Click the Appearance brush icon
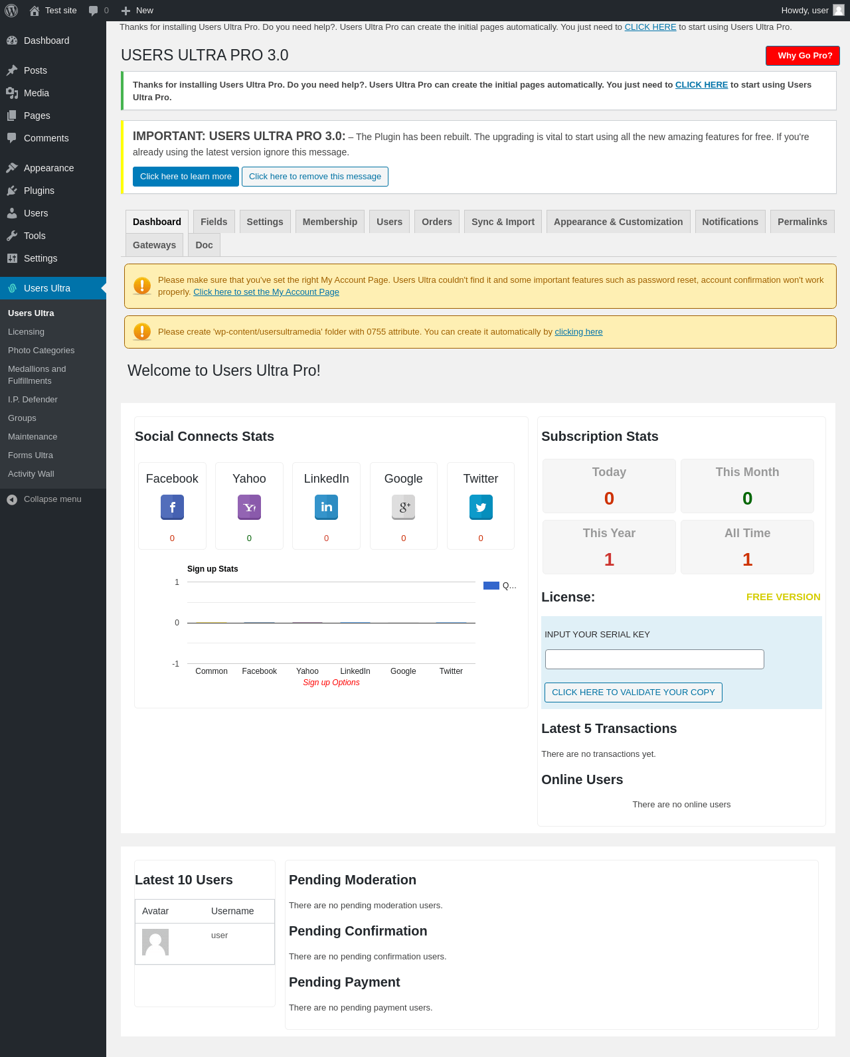850x1057 pixels. click(12, 168)
